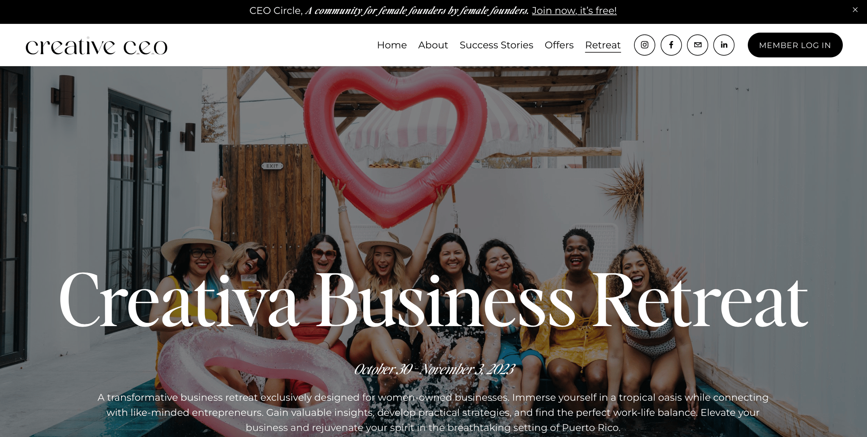Open the Offers menu item
867x437 pixels.
[559, 45]
